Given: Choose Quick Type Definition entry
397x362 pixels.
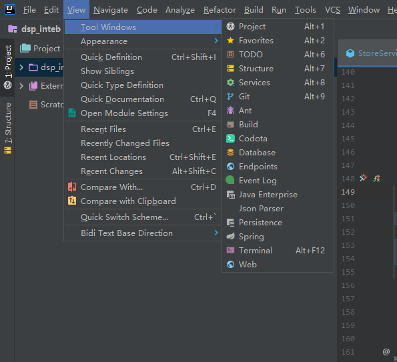Looking at the screenshot, I should point(143,85).
